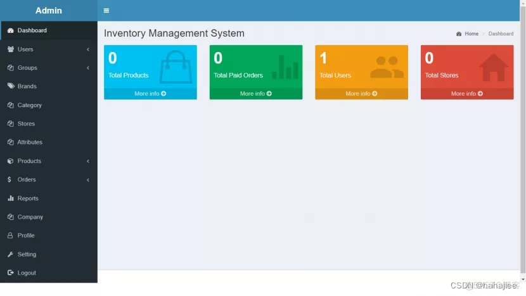Open Company in the sidebar
Image resolution: width=526 pixels, height=296 pixels.
[49, 217]
